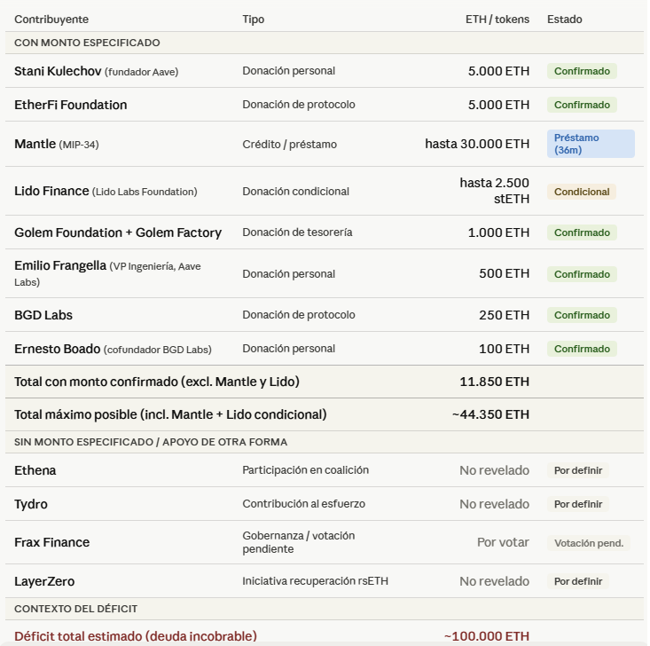Click the Tipo column header

(254, 20)
